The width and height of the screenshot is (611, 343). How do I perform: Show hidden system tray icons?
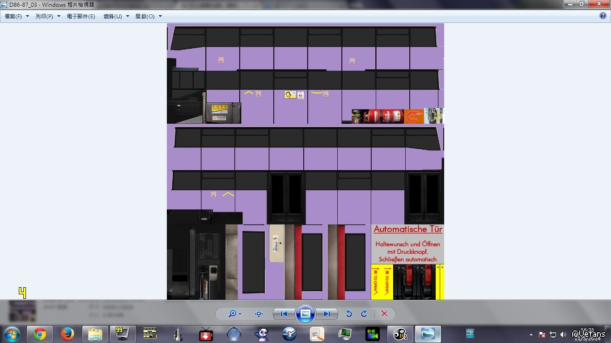(531, 335)
